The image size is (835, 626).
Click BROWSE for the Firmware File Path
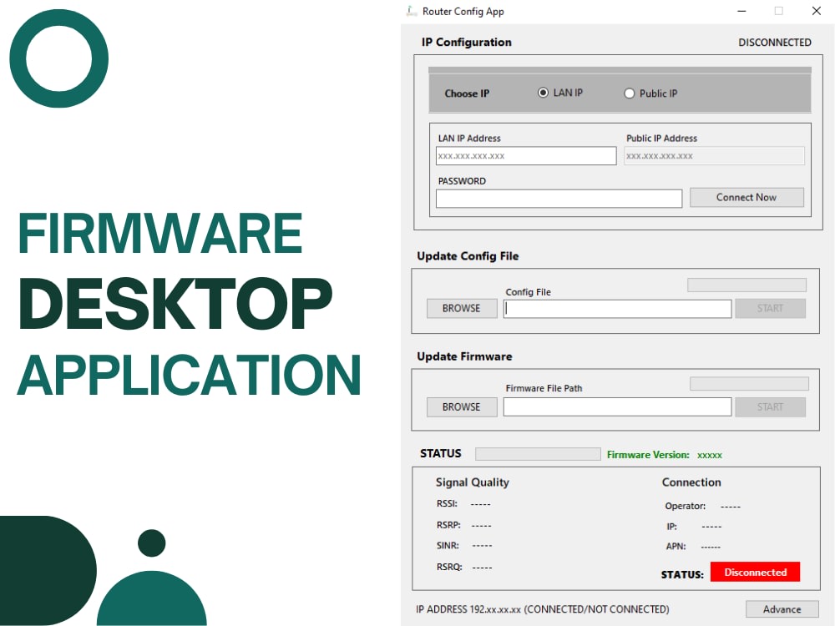tap(462, 407)
